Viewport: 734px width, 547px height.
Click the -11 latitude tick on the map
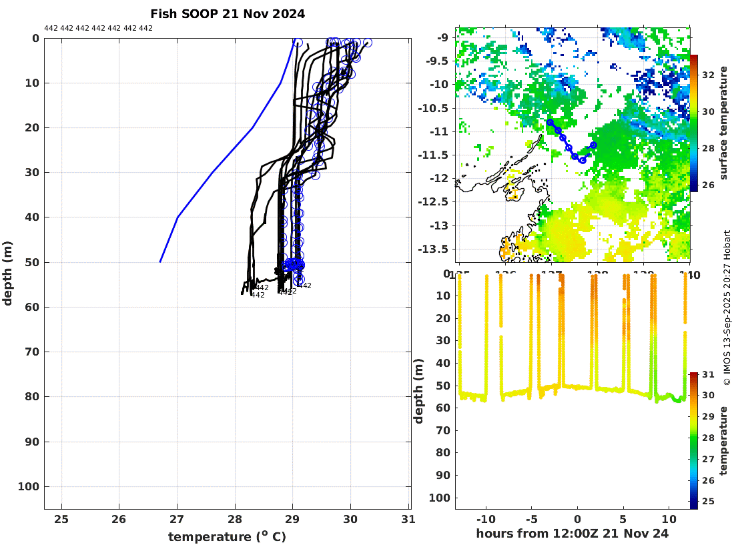click(x=439, y=131)
